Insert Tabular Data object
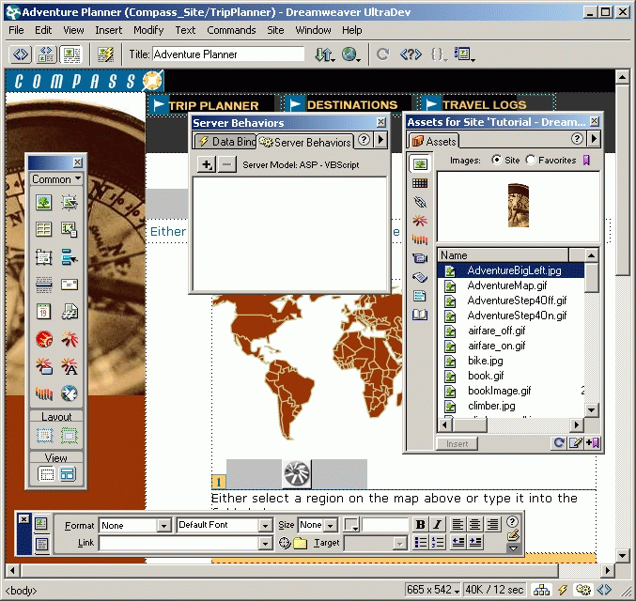The height and width of the screenshot is (601, 636). (70, 229)
